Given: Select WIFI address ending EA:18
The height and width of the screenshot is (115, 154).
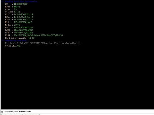Looking at the screenshot, I should [x=24, y=15].
